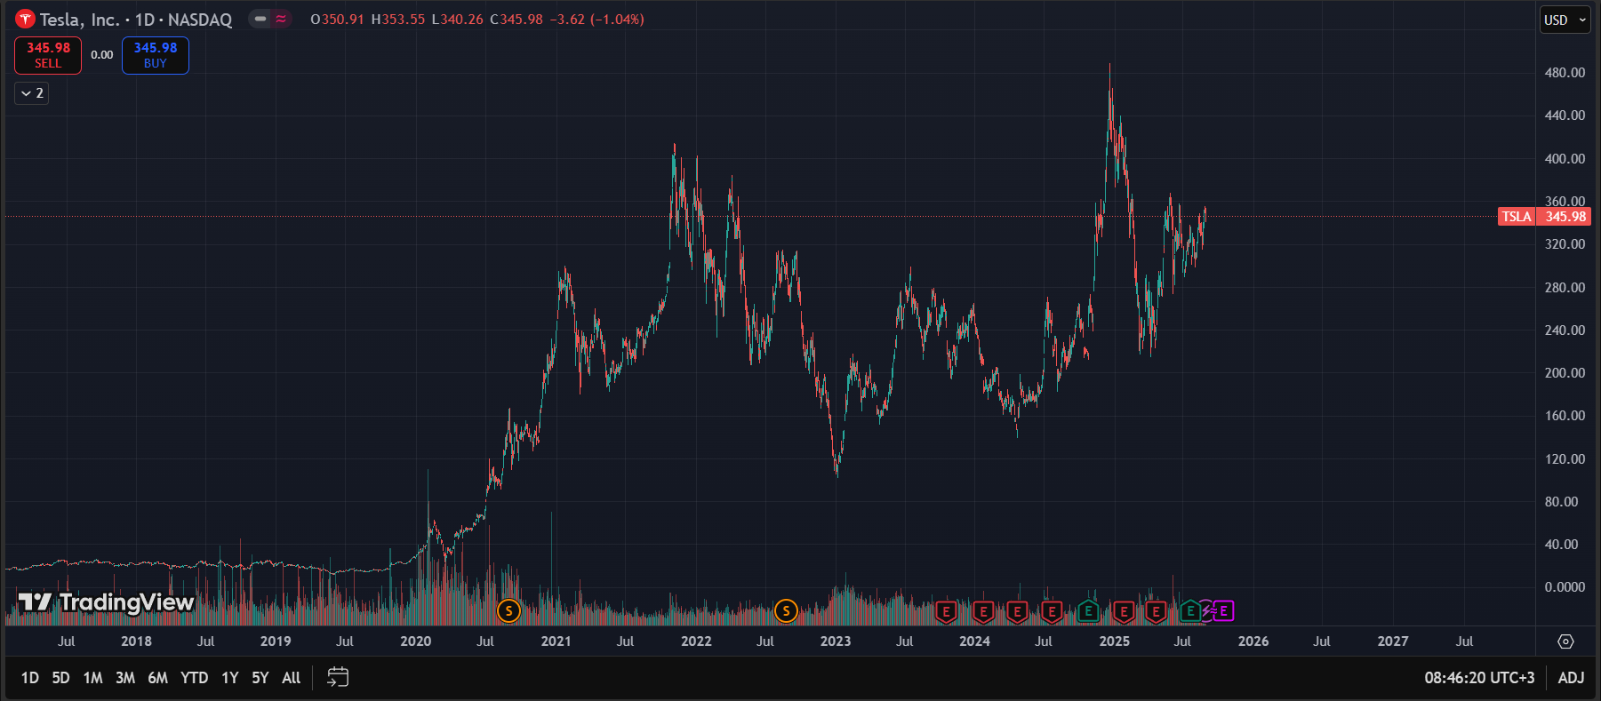Select the 1M time range
This screenshot has width=1601, height=701.
click(x=92, y=678)
